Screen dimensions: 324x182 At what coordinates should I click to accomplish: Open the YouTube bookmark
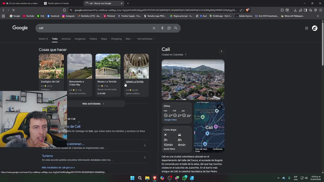28,16
